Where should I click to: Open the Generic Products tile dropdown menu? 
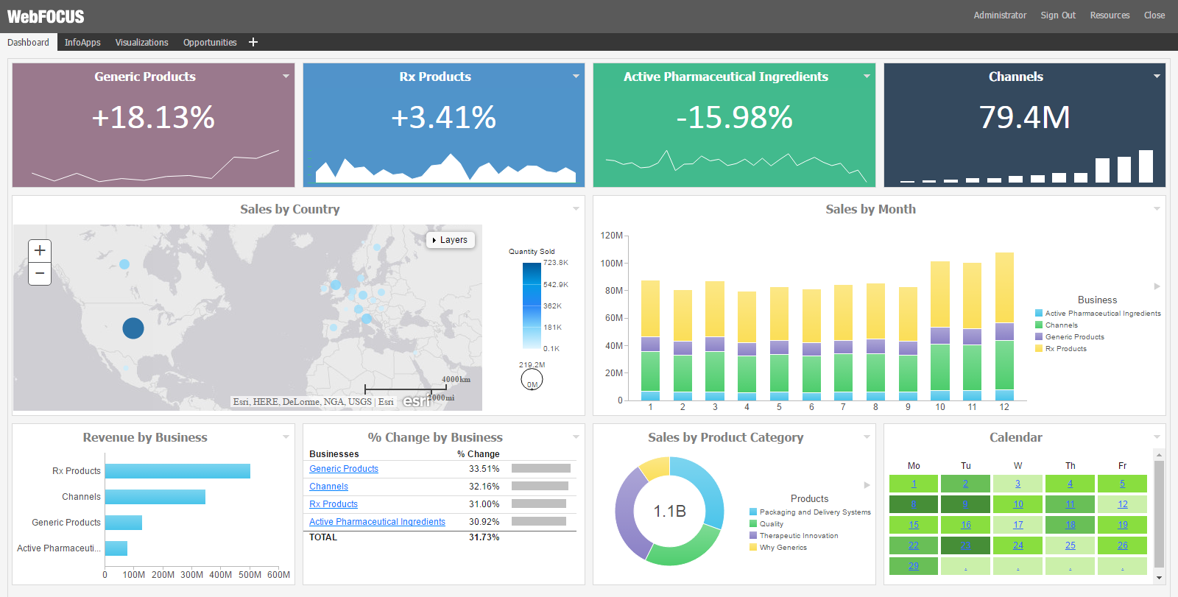coord(286,77)
